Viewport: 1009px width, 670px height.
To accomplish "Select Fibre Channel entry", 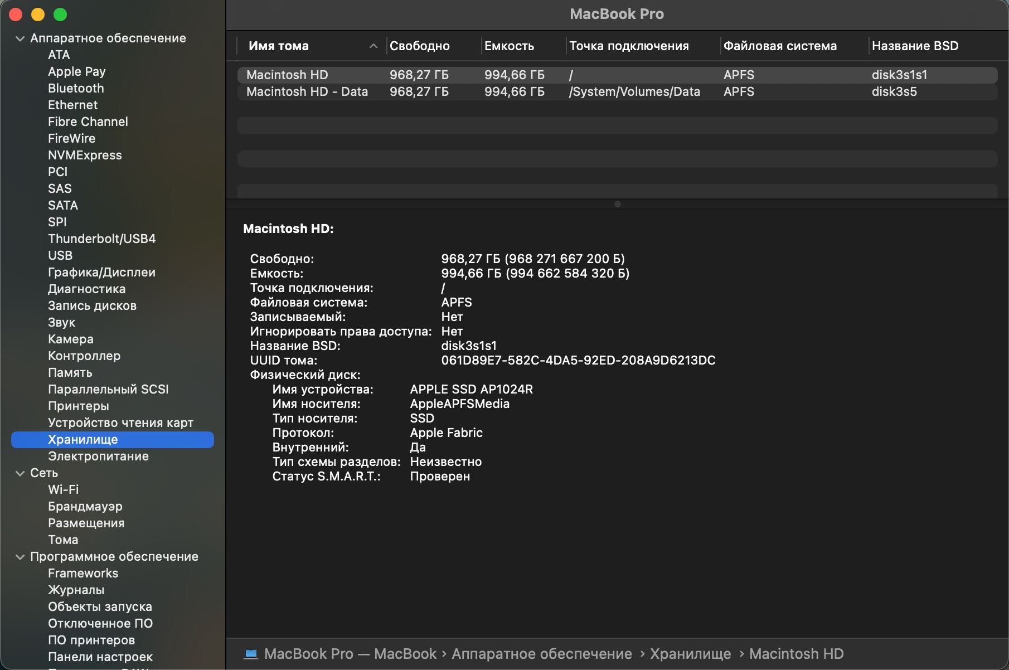I will 88,122.
